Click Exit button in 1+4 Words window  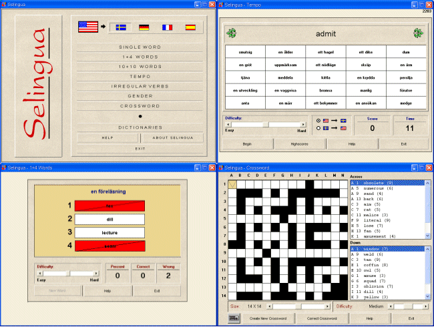157,291
